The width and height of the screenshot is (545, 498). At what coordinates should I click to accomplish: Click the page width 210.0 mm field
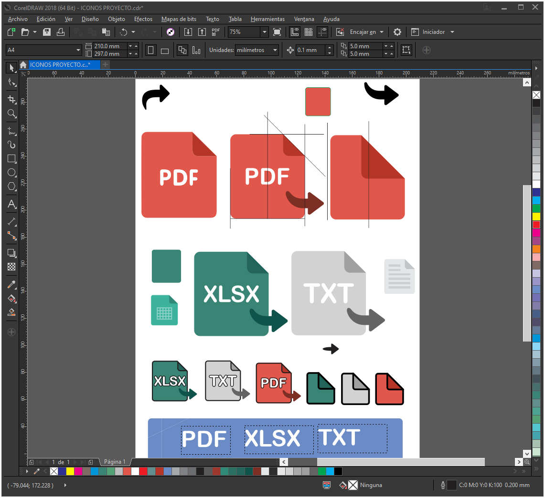110,46
